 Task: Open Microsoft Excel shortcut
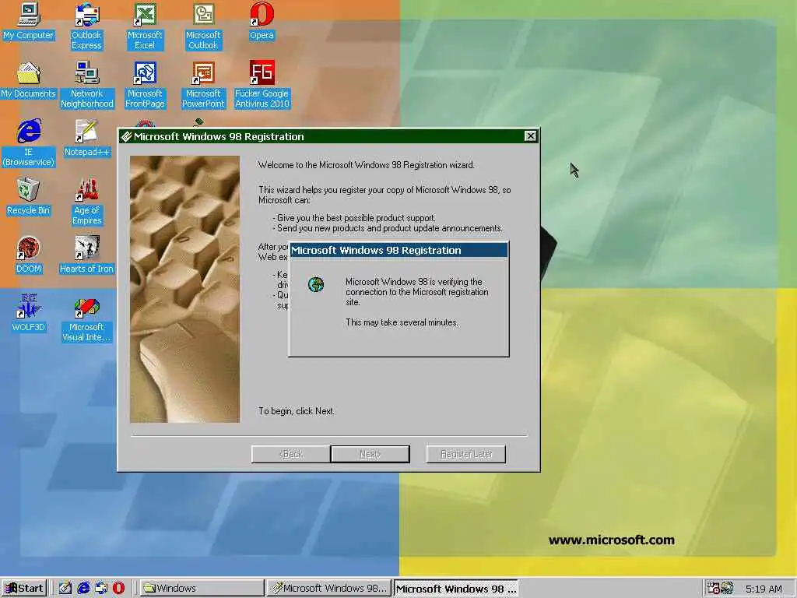145,26
